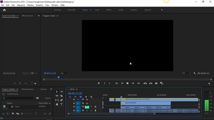Mute track A2 with M button
Screen dimensions: 214x120
click(87, 111)
